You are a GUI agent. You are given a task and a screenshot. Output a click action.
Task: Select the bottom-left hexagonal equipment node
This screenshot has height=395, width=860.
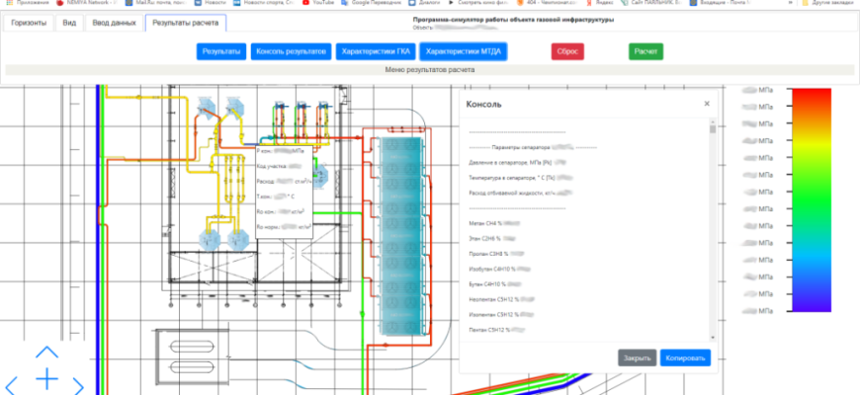click(x=209, y=238)
